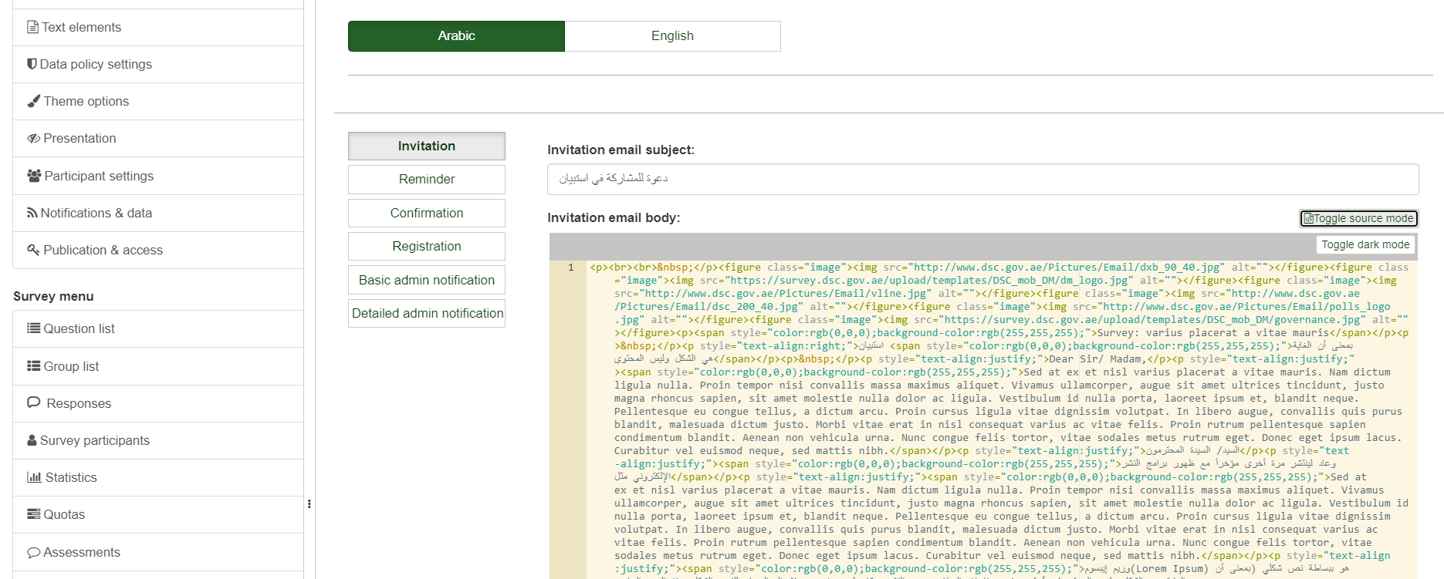This screenshot has width=1444, height=579.
Task: Go to Survey participants
Action: click(94, 440)
